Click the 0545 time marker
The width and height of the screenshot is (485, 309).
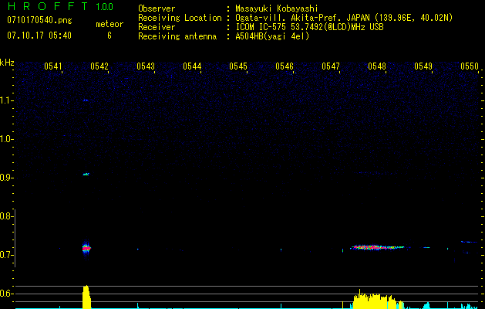click(238, 66)
